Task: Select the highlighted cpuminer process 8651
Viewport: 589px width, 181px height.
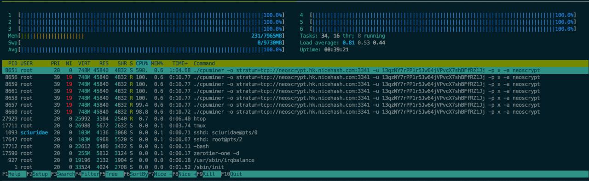Action: 294,70
